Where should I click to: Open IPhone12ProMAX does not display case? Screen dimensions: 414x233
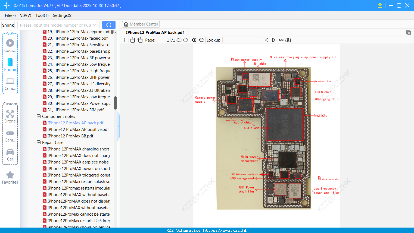pyautogui.click(x=76, y=201)
